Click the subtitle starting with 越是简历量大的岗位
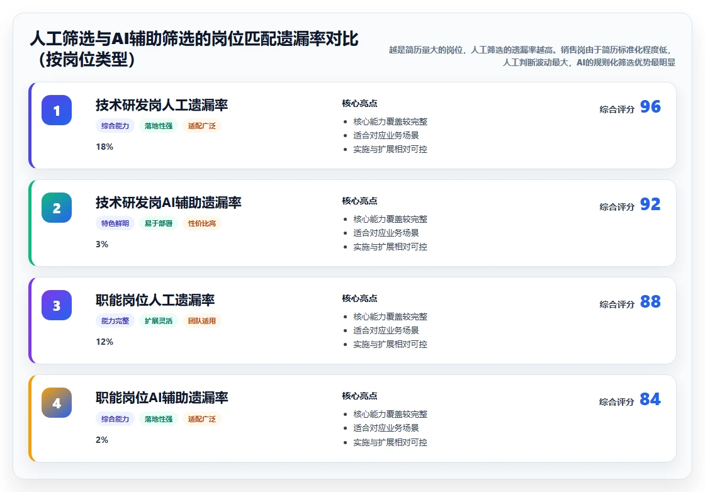The image size is (705, 492). click(x=533, y=56)
